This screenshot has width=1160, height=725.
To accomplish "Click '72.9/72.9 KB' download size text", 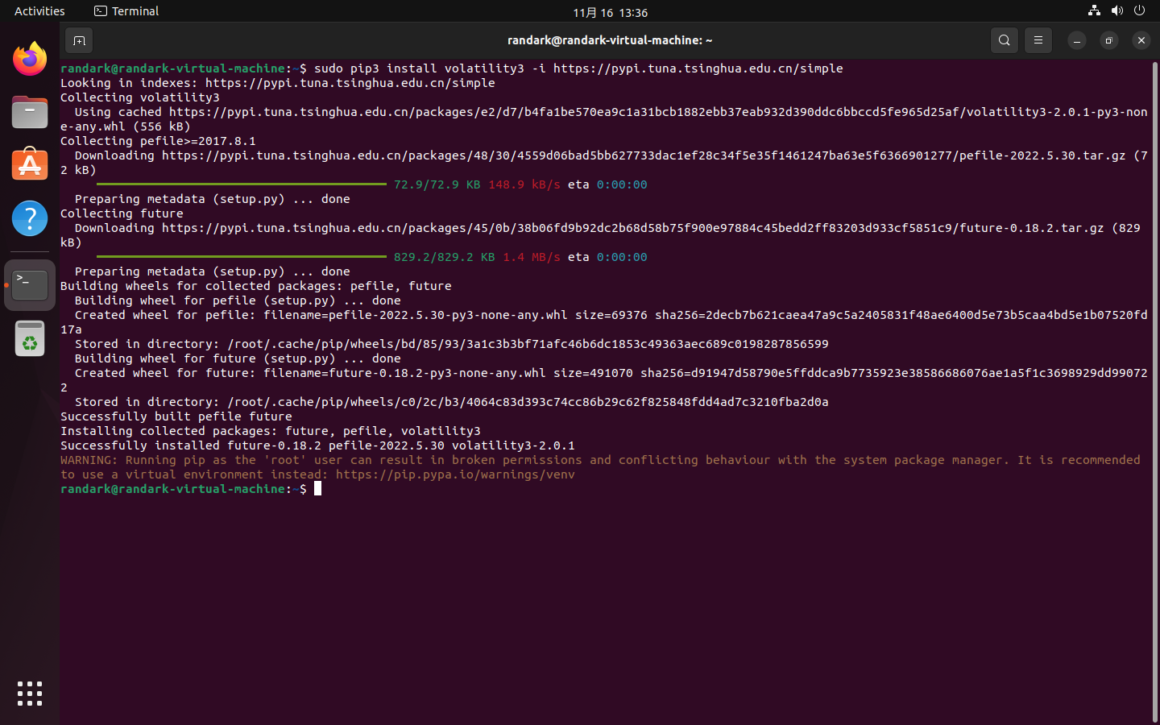I will pyautogui.click(x=437, y=184).
